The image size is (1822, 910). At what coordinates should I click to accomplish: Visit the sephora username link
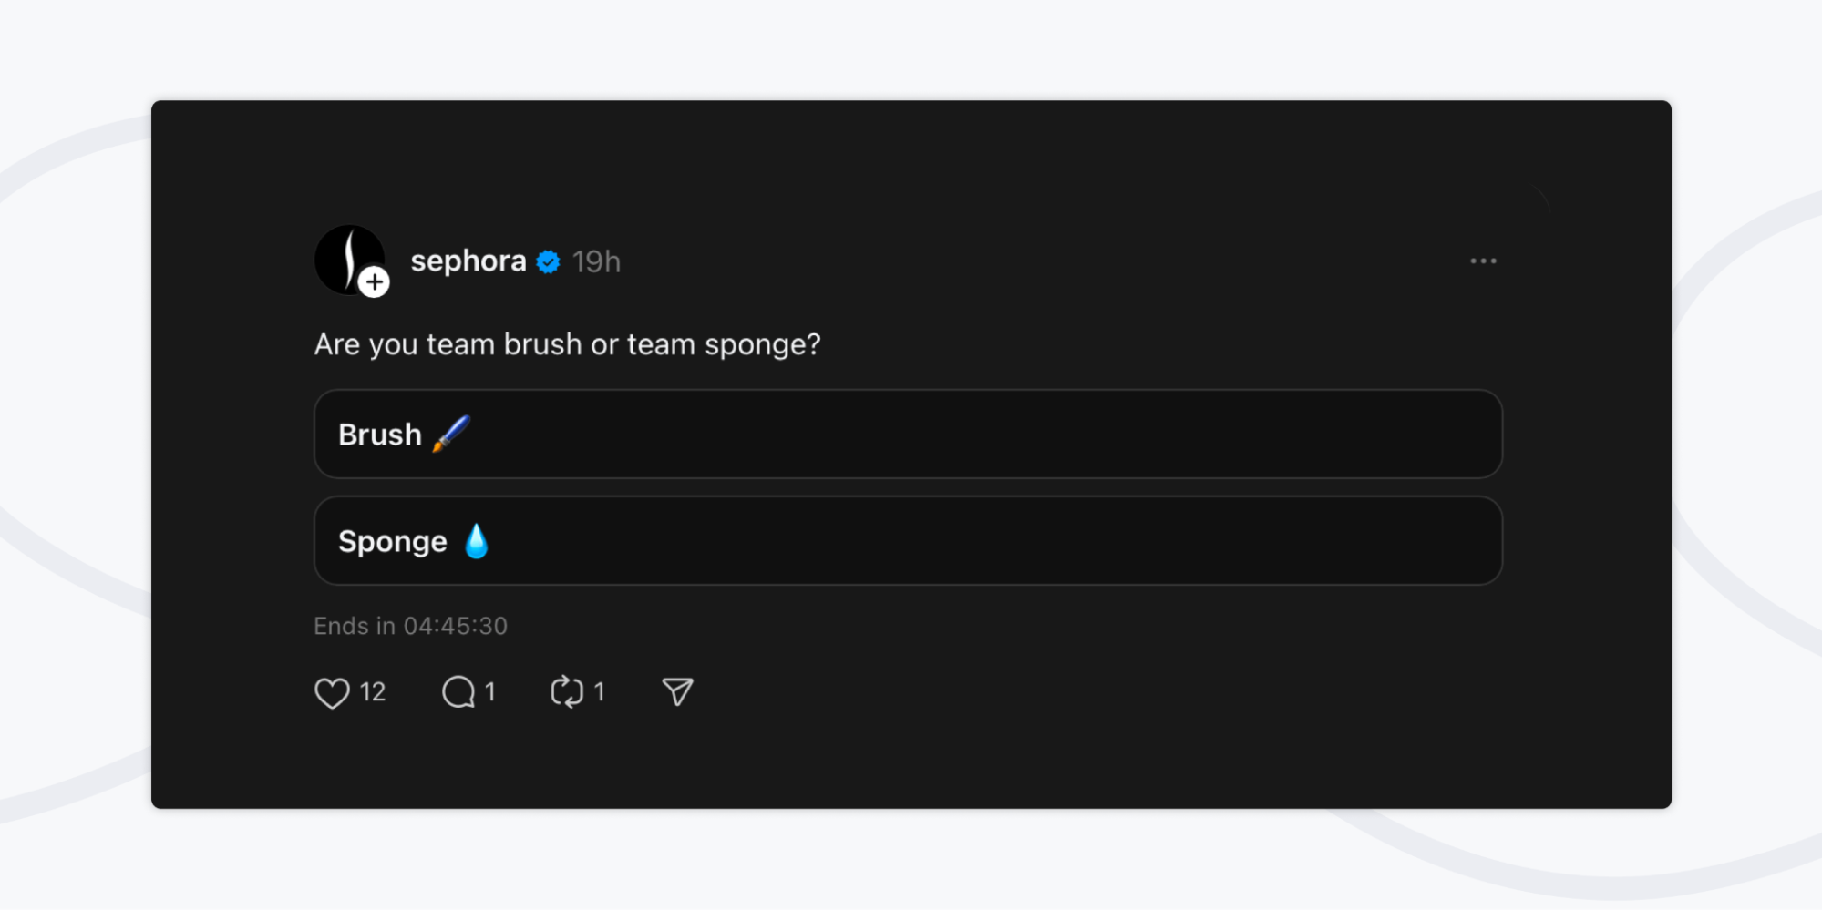click(x=468, y=261)
